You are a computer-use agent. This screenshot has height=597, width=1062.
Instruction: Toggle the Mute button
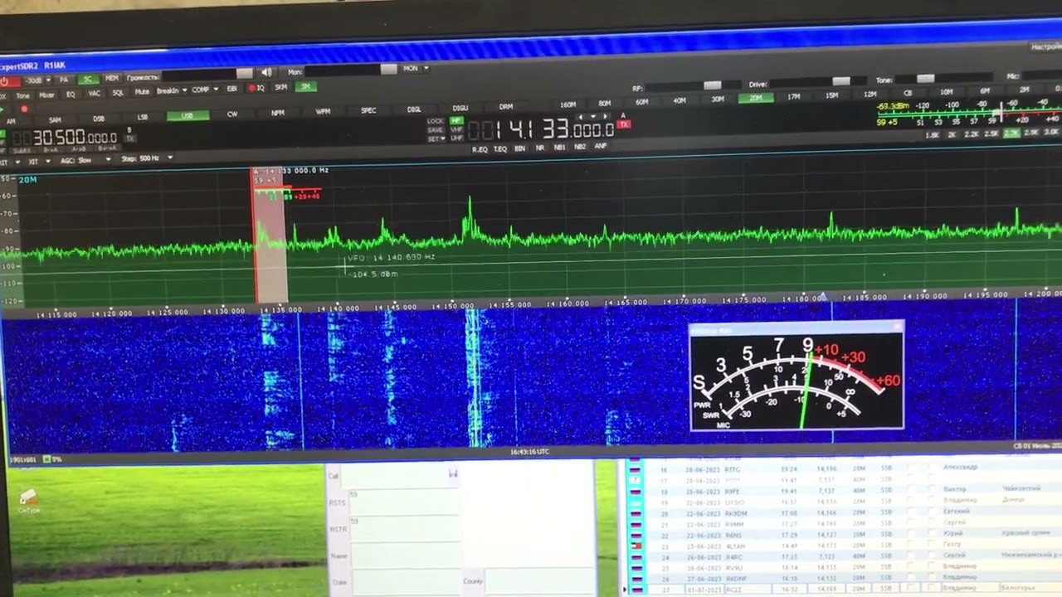(x=142, y=92)
